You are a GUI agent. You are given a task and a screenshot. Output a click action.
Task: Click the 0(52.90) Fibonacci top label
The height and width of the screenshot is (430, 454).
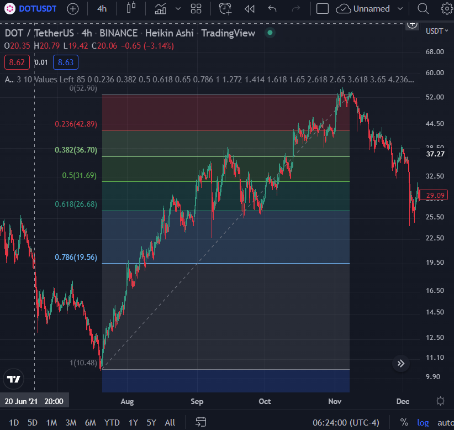(83, 88)
